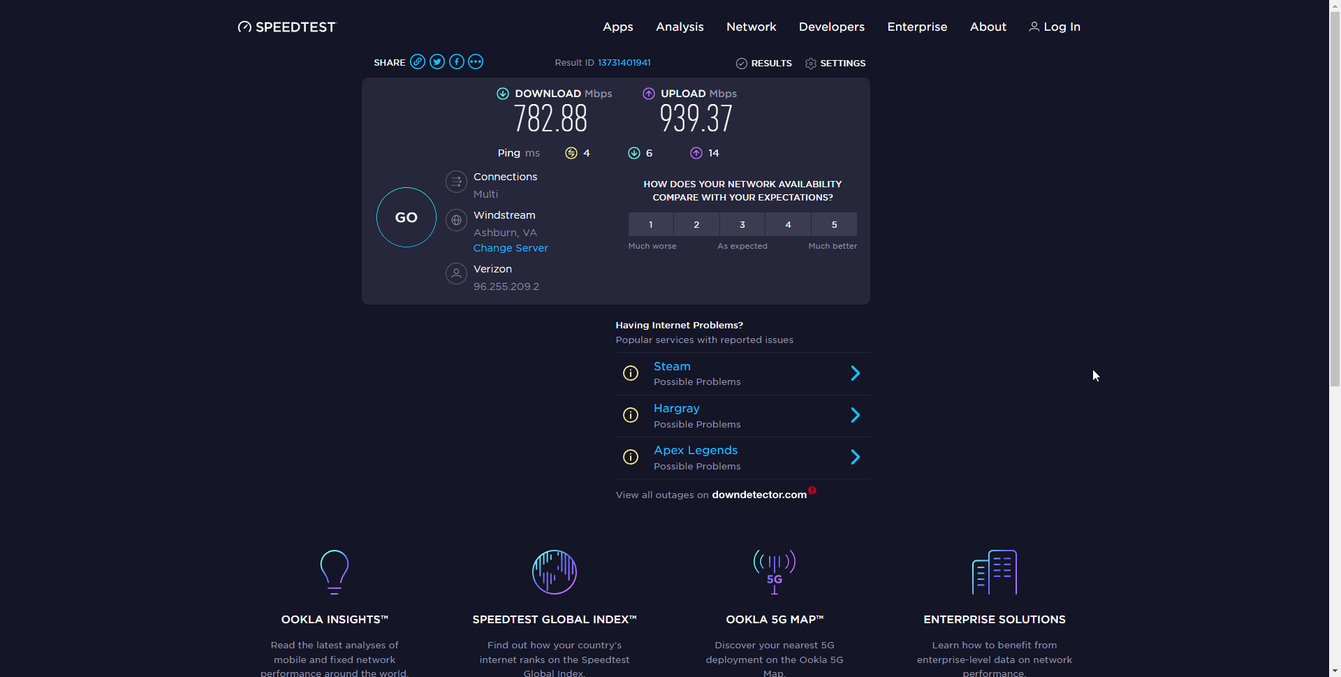Open the Enterprise menu
Viewport: 1341px width, 677px height.
tap(917, 27)
